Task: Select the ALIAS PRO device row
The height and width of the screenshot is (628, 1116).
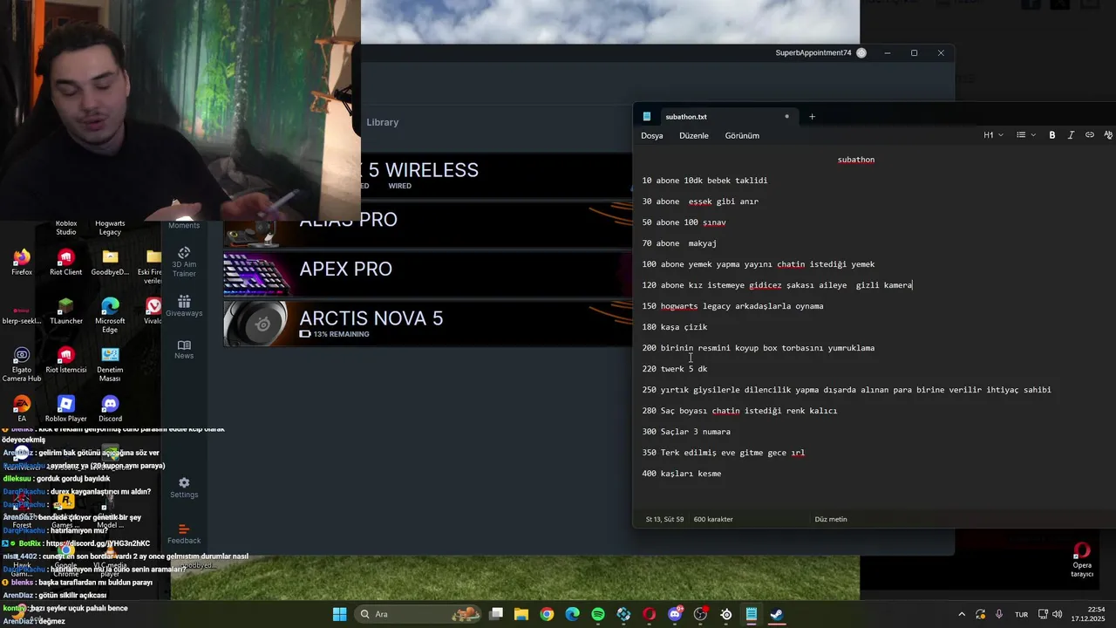Action: (x=427, y=223)
